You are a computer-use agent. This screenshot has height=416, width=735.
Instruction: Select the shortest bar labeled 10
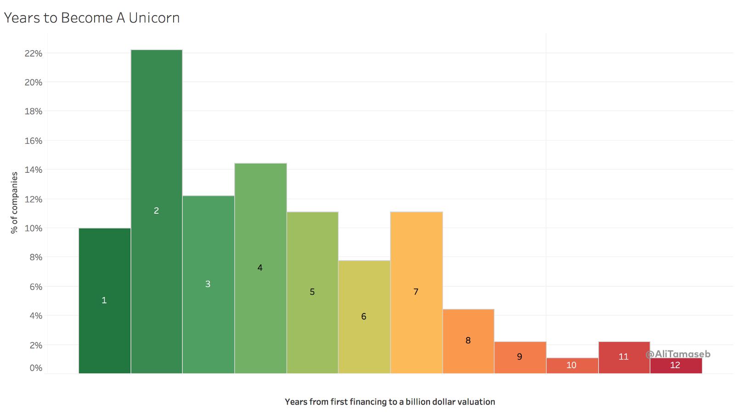click(x=571, y=365)
